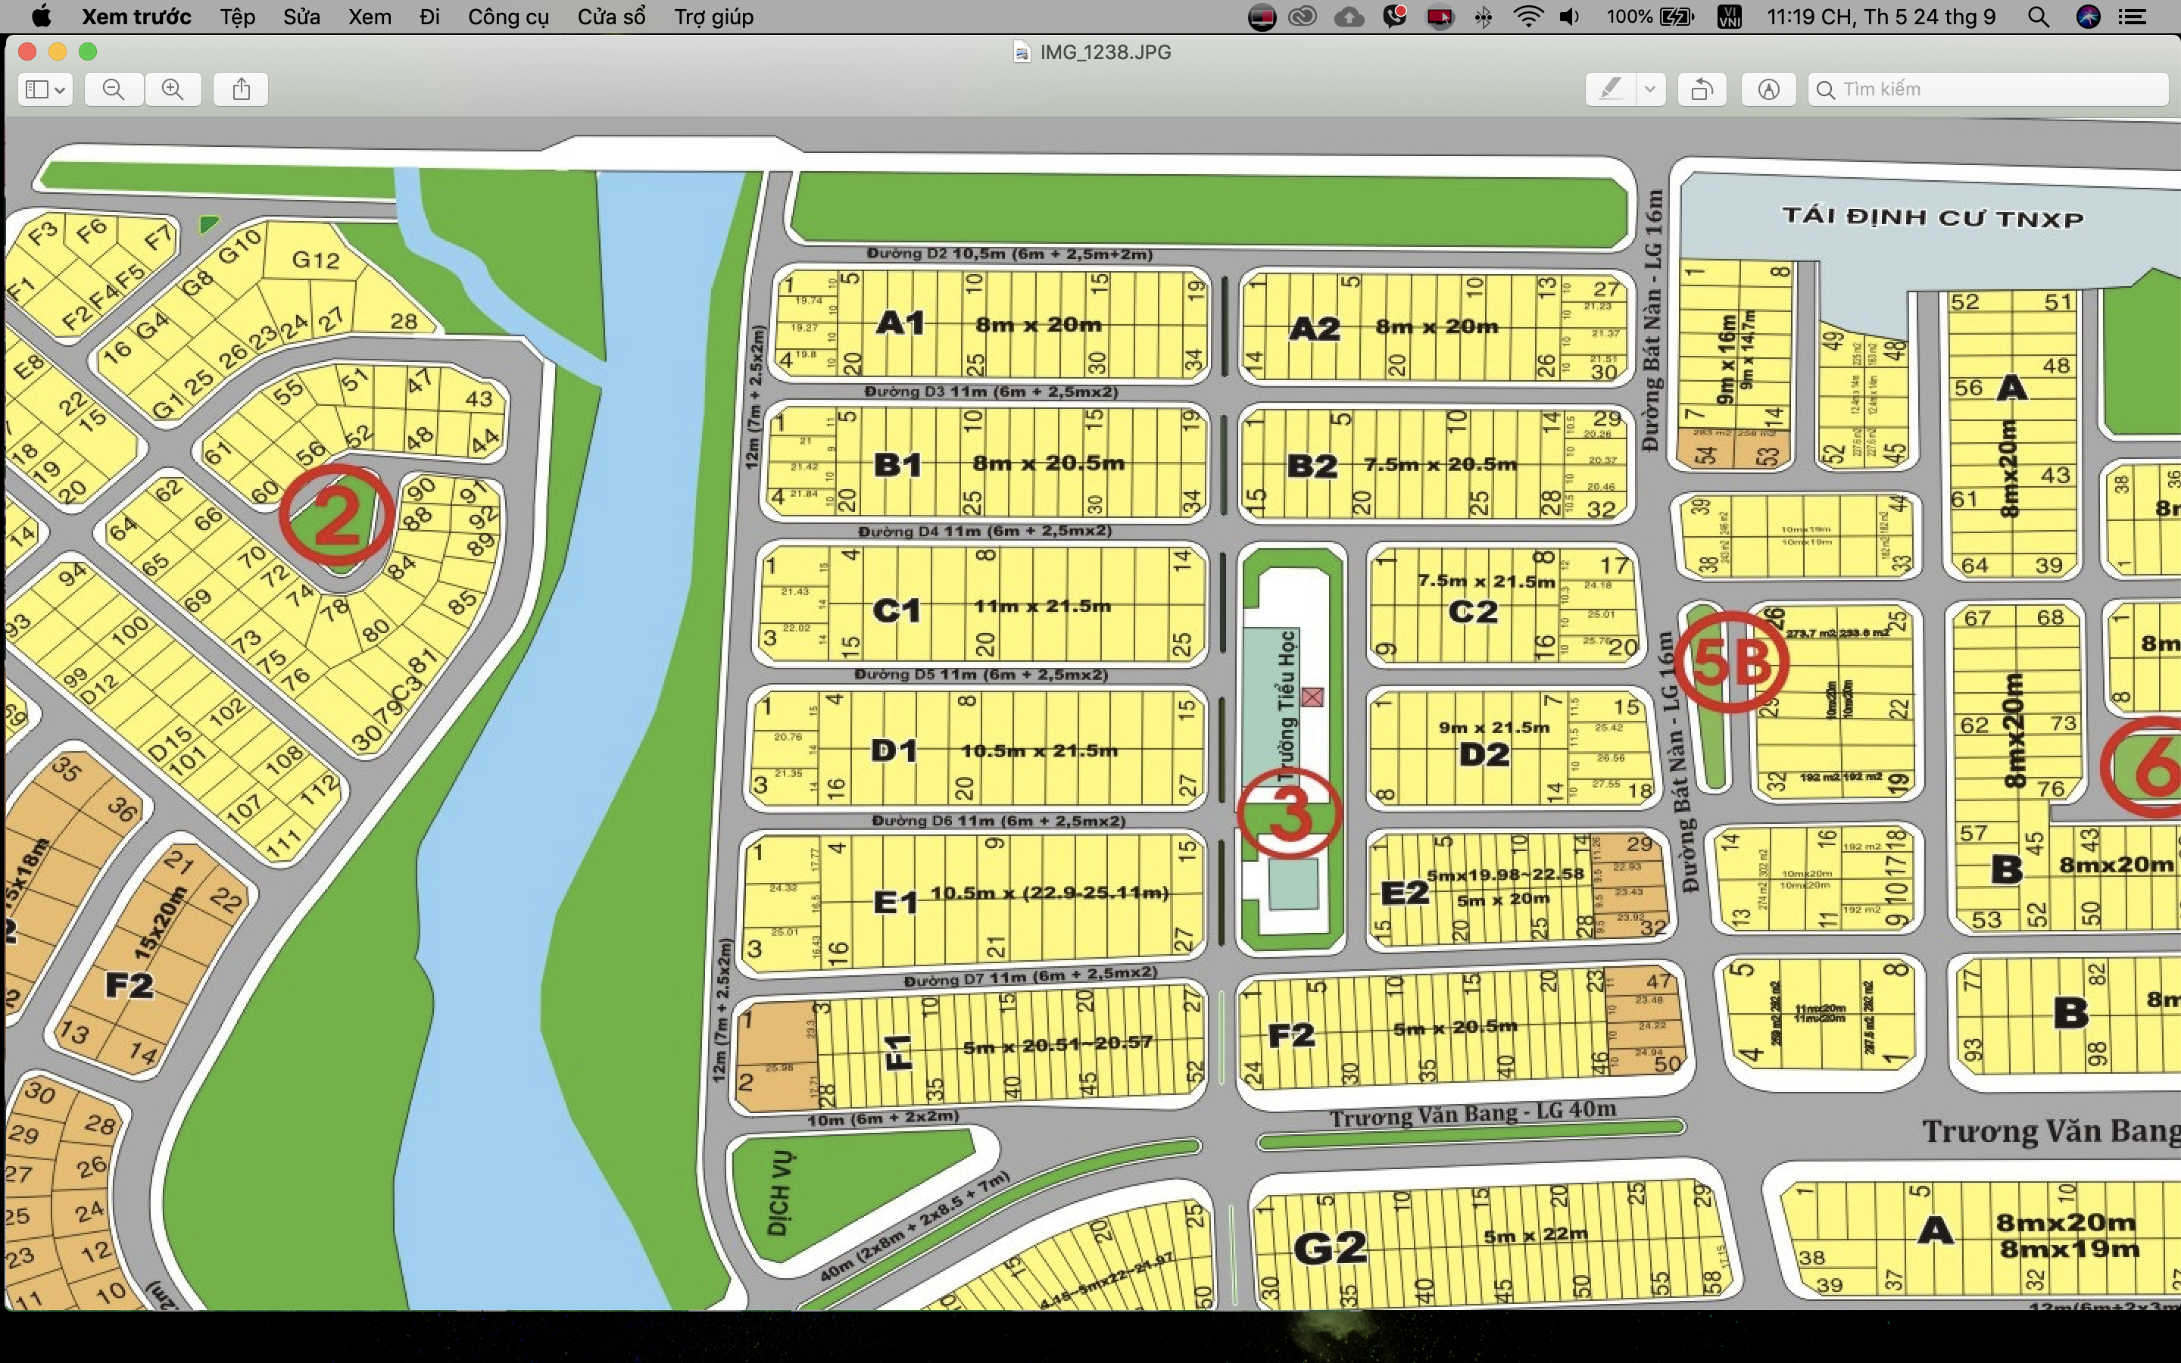Click the Tìm kiếm search field
The width and height of the screenshot is (2181, 1363).
click(1988, 89)
